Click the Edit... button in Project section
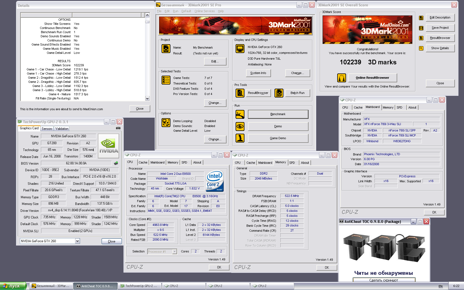This screenshot has height=290, width=464. tap(215, 62)
